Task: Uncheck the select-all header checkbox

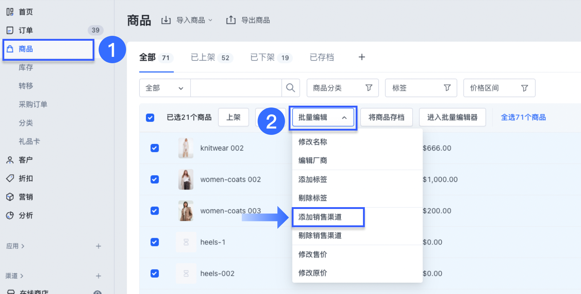Action: [150, 118]
